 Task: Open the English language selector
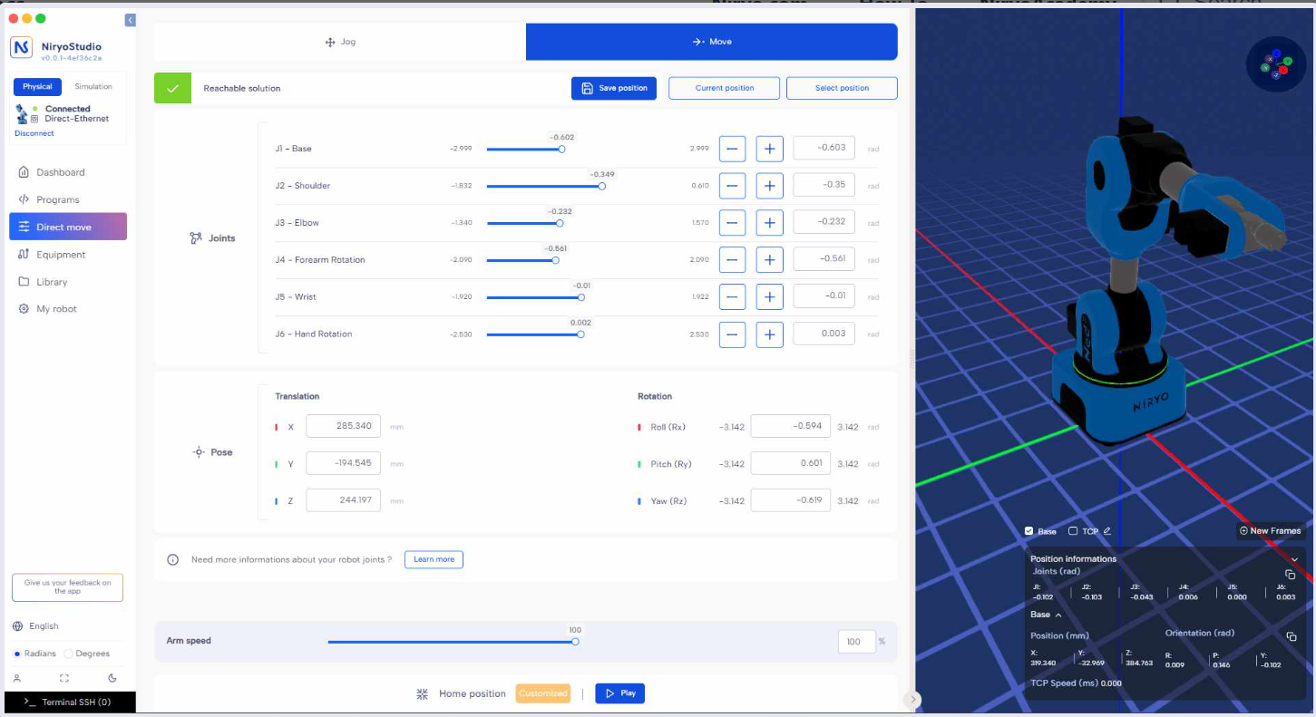[x=43, y=626]
